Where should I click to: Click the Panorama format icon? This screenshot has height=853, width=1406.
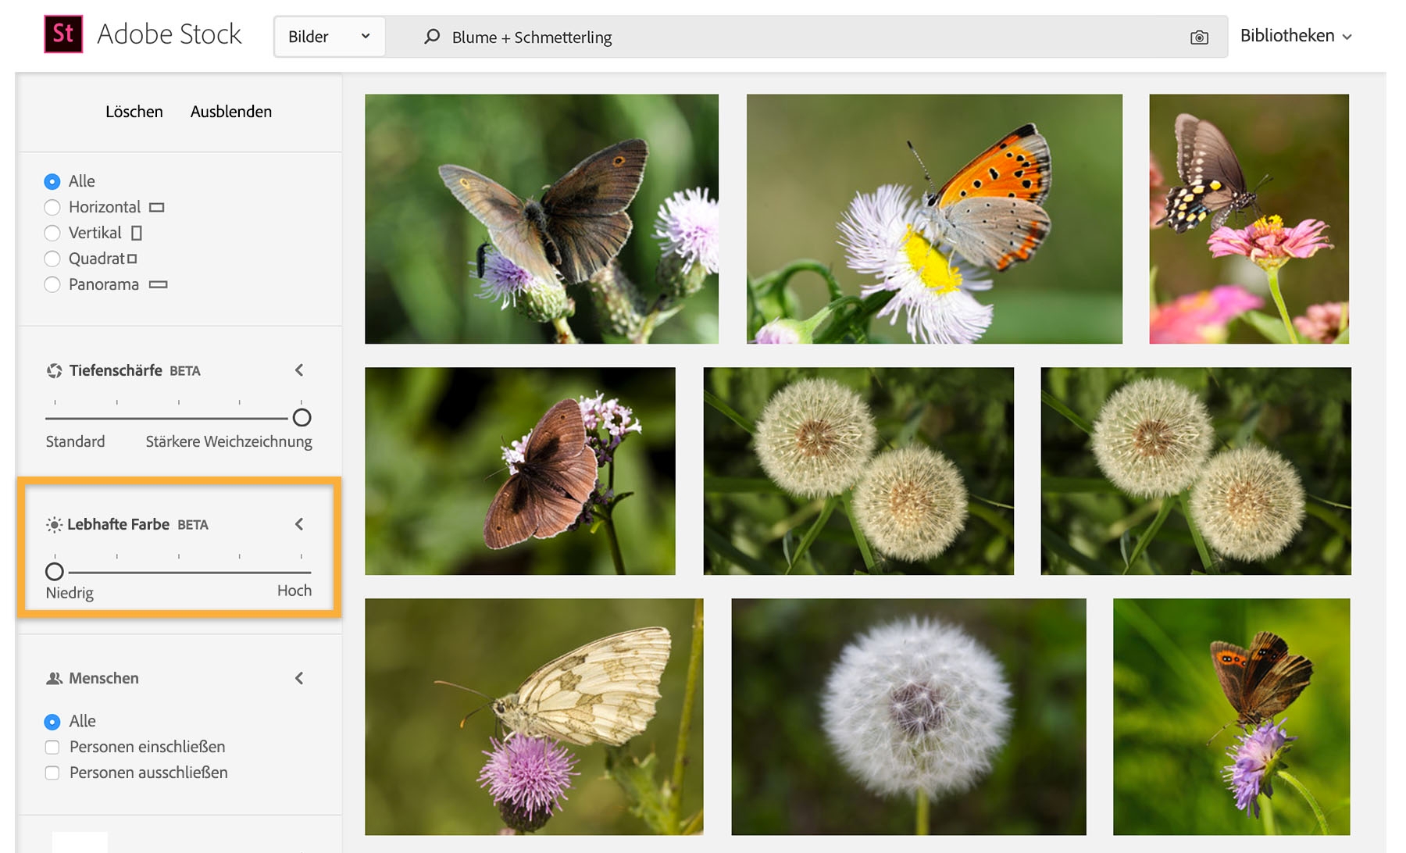coord(158,284)
